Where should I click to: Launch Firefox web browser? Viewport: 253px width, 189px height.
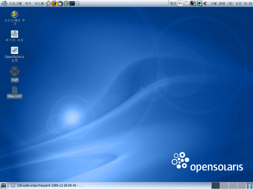[54, 4]
